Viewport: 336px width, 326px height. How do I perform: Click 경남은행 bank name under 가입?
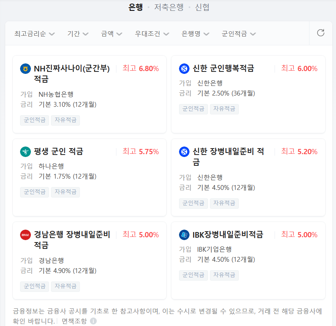tap(51, 261)
